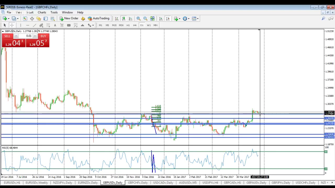Toggle chart auto scroll icon

click(x=161, y=19)
